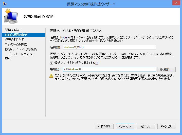This screenshot has height=135, width=182.
Task: Click the 名前と場所の指定 heading text
Action: click(38, 16)
